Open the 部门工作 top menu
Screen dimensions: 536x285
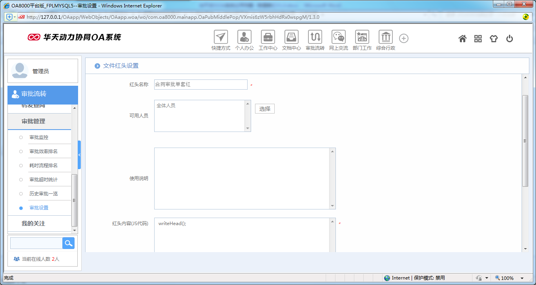pyautogui.click(x=362, y=37)
